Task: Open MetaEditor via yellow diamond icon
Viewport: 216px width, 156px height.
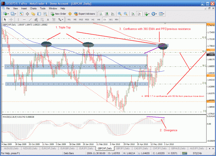Action: [70, 14]
